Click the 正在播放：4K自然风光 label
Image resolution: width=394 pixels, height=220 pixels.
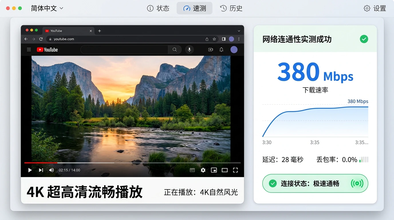coord(201,192)
